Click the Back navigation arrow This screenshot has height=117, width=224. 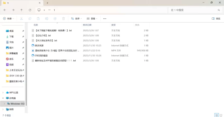coord(5,10)
